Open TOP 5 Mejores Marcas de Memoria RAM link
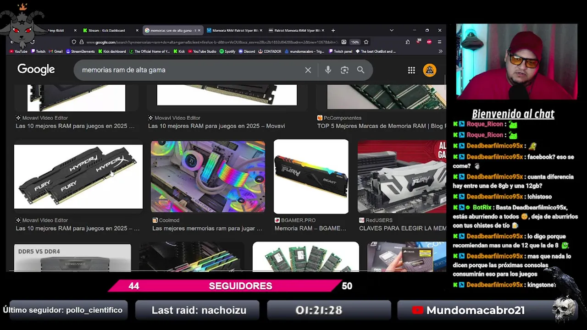This screenshot has width=587, height=330. click(382, 126)
